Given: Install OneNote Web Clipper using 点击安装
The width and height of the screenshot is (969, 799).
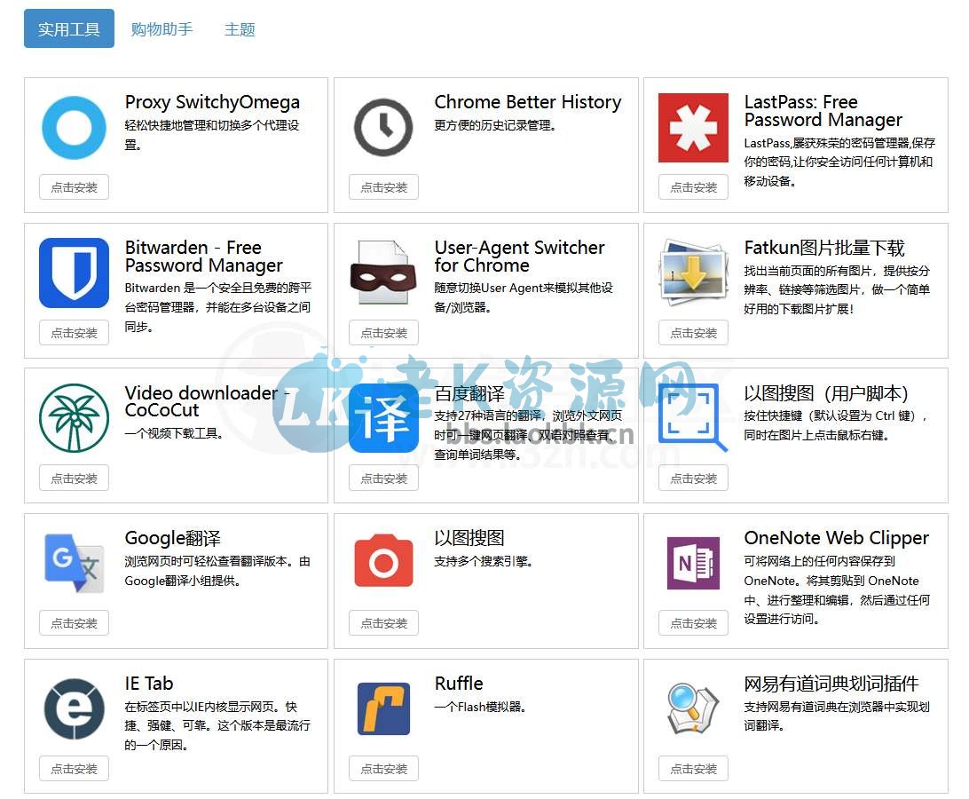Looking at the screenshot, I should click(x=693, y=622).
